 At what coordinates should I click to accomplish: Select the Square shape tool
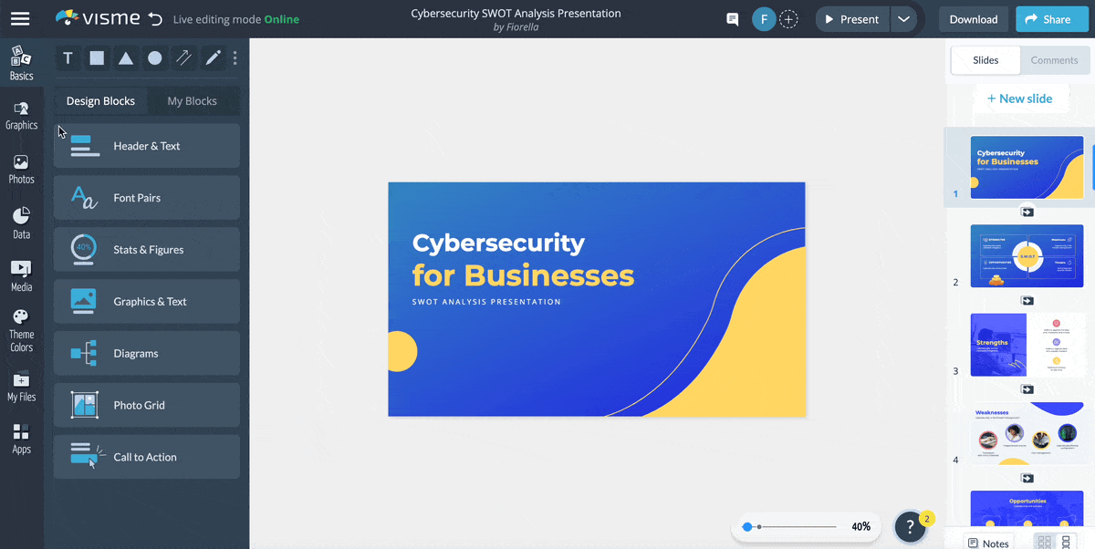(x=97, y=57)
